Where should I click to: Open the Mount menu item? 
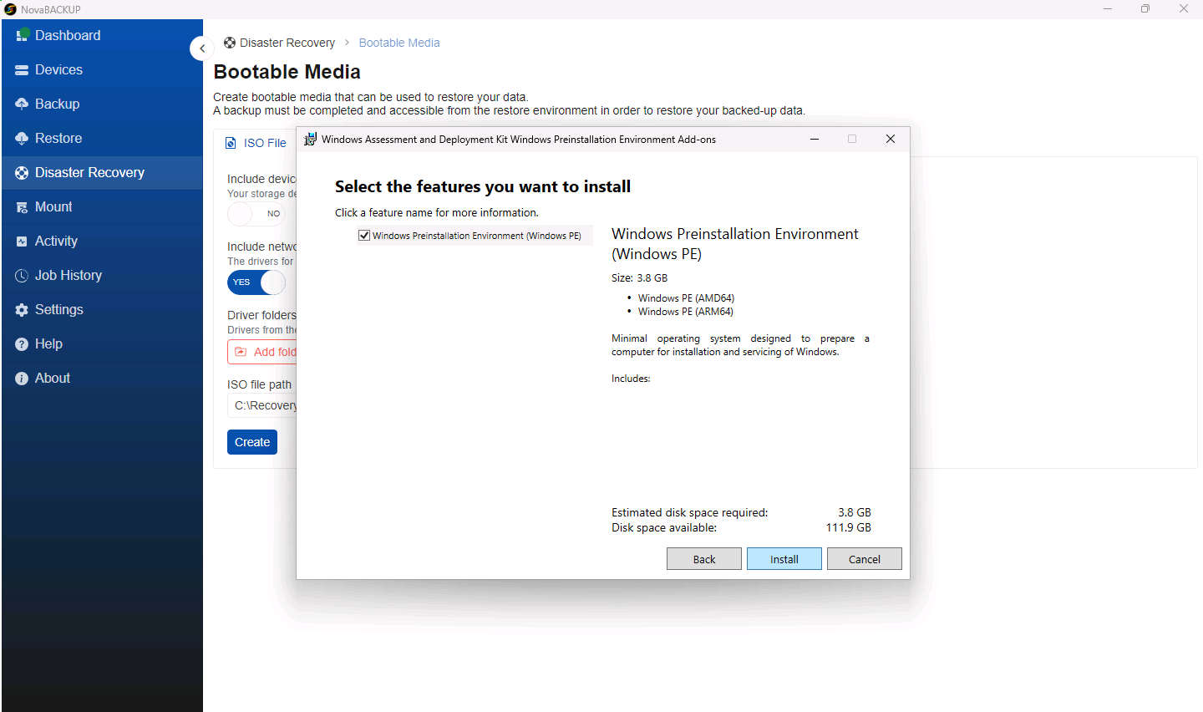(102, 207)
